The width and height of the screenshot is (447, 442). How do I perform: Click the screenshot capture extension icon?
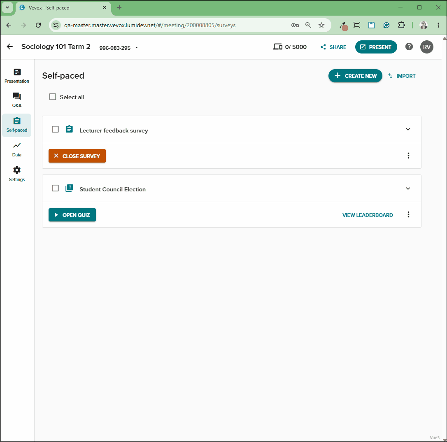(x=356, y=25)
